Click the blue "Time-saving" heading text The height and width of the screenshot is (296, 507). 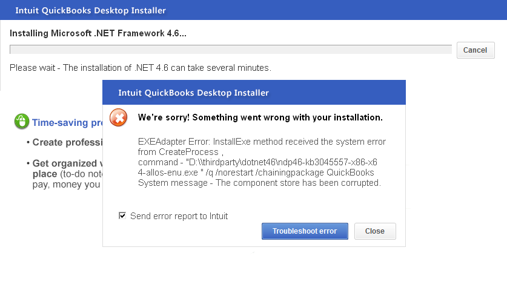67,123
